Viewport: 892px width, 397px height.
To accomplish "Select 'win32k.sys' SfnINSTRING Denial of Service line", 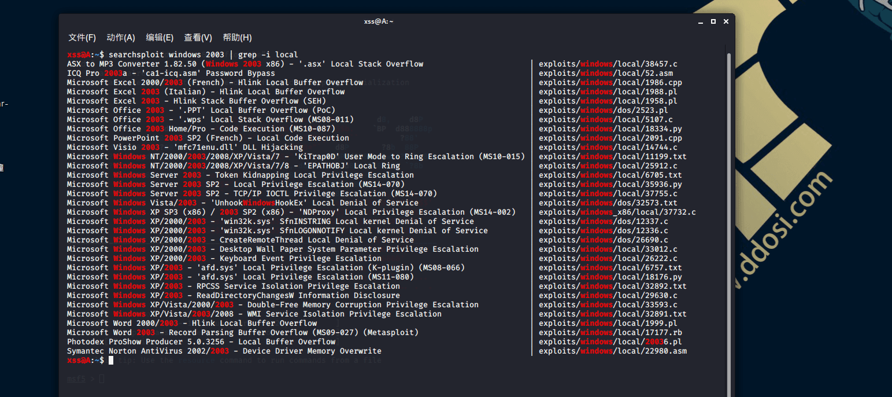I will 271,222.
